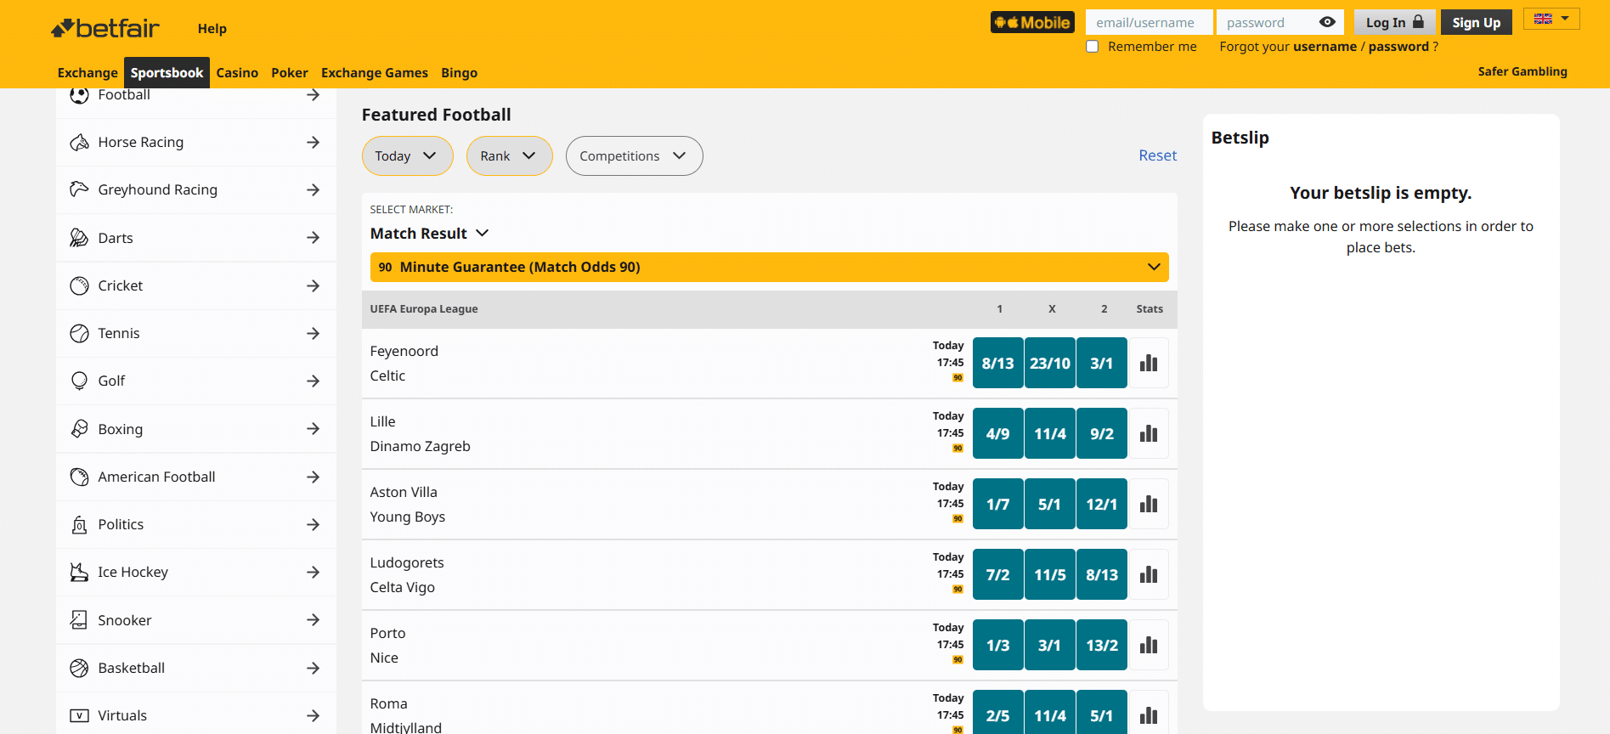Open the Help link
Viewport: 1610px width, 734px height.
212,28
